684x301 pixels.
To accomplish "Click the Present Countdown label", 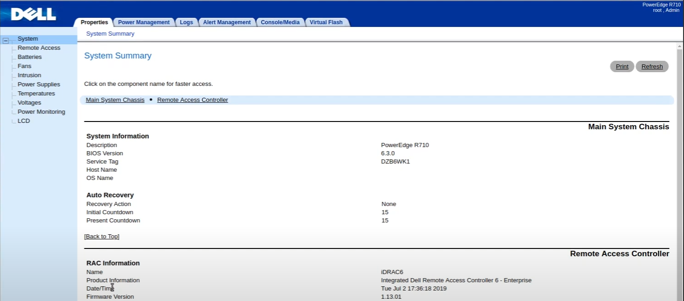I will pyautogui.click(x=113, y=221).
